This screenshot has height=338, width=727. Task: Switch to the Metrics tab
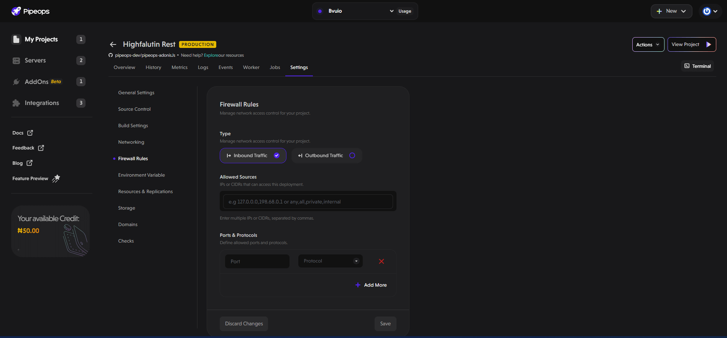click(179, 67)
